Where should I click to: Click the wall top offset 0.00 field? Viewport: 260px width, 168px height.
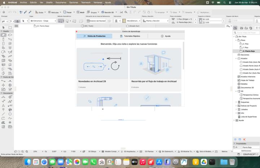pos(213,19)
